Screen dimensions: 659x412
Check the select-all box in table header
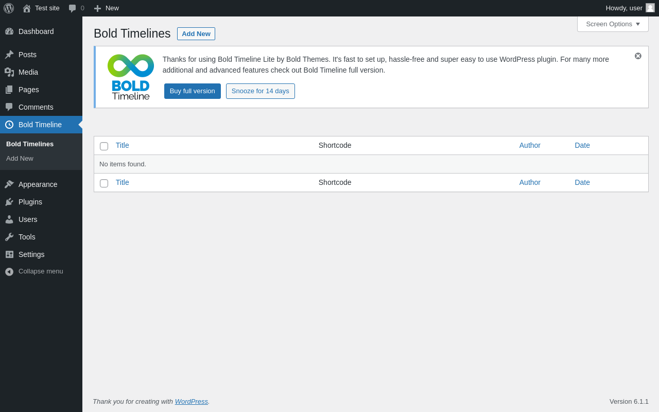[x=104, y=146]
